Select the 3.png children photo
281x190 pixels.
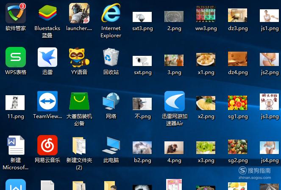pyautogui.click(x=174, y=60)
